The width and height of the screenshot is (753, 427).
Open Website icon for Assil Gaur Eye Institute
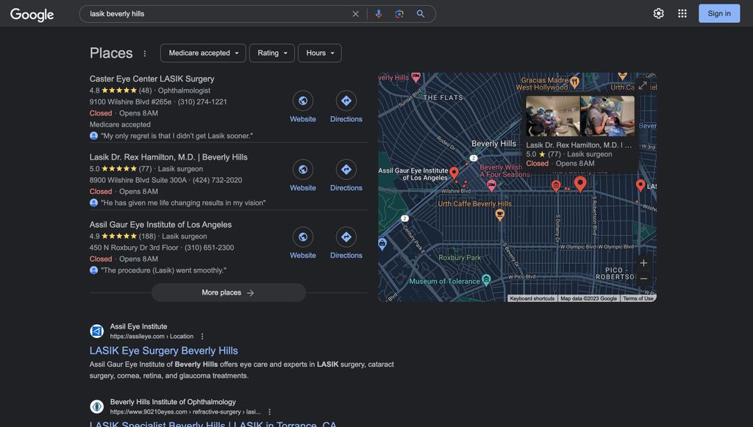(303, 237)
